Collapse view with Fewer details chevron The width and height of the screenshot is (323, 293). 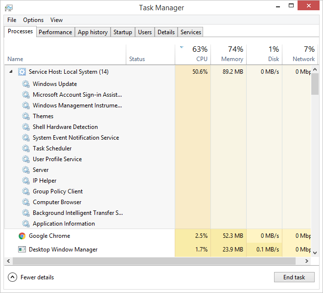pos(13,277)
